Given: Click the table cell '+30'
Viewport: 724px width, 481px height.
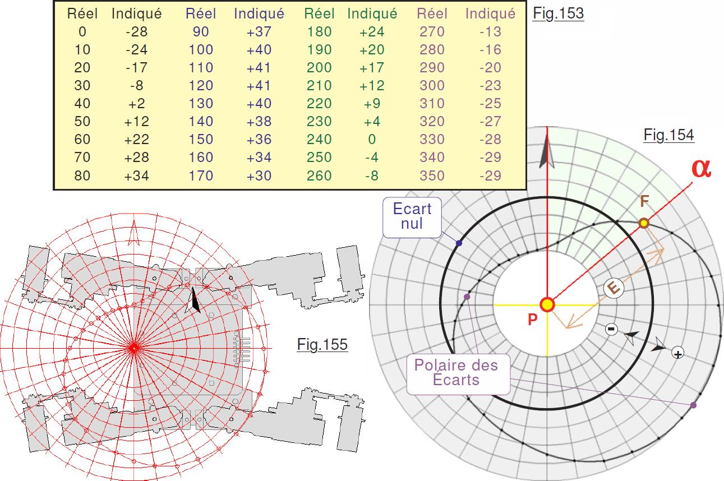Looking at the screenshot, I should pyautogui.click(x=259, y=175).
